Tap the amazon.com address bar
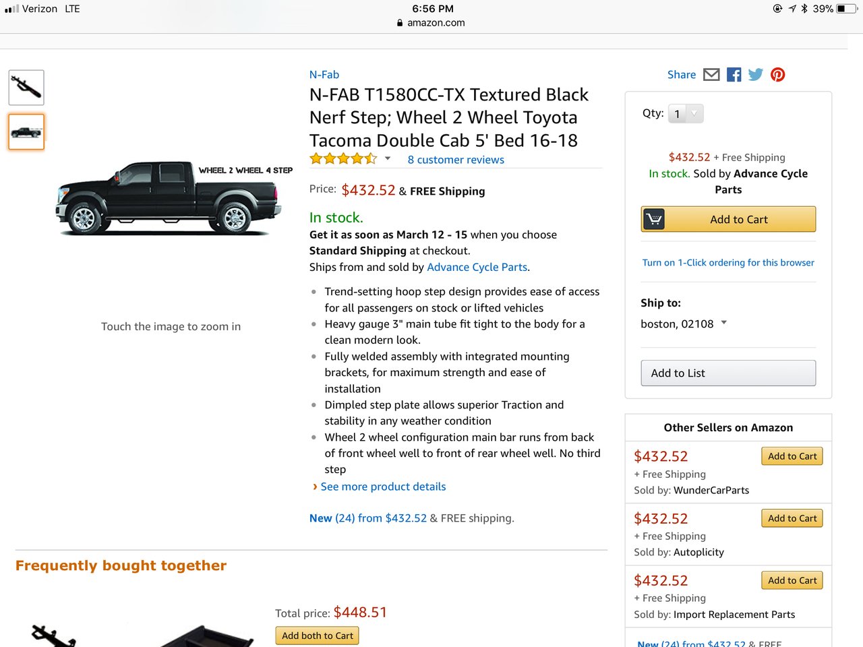This screenshot has height=647, width=863. (x=431, y=23)
